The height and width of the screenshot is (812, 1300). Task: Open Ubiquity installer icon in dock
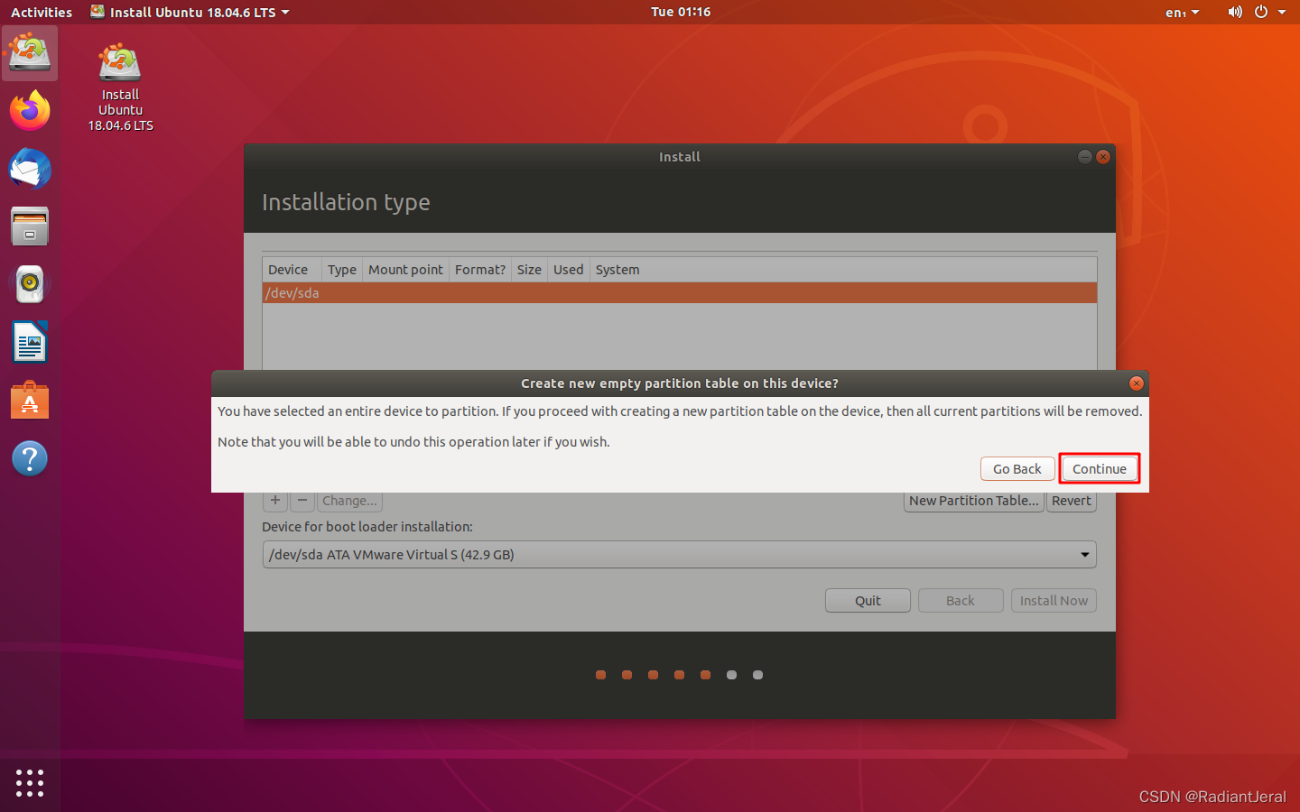tap(30, 53)
